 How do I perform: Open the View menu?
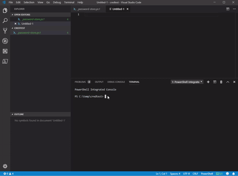tap(40, 2)
